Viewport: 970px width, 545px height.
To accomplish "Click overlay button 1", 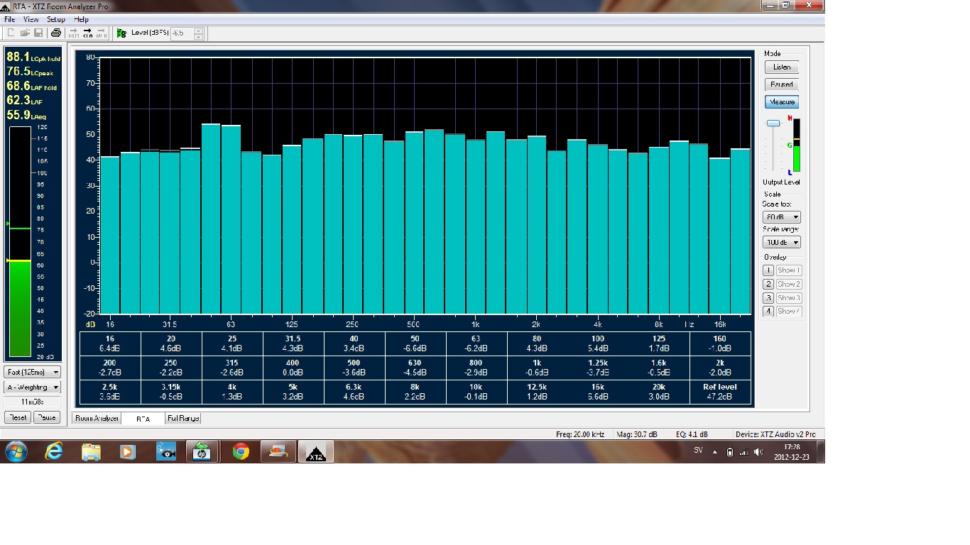I will coord(768,270).
